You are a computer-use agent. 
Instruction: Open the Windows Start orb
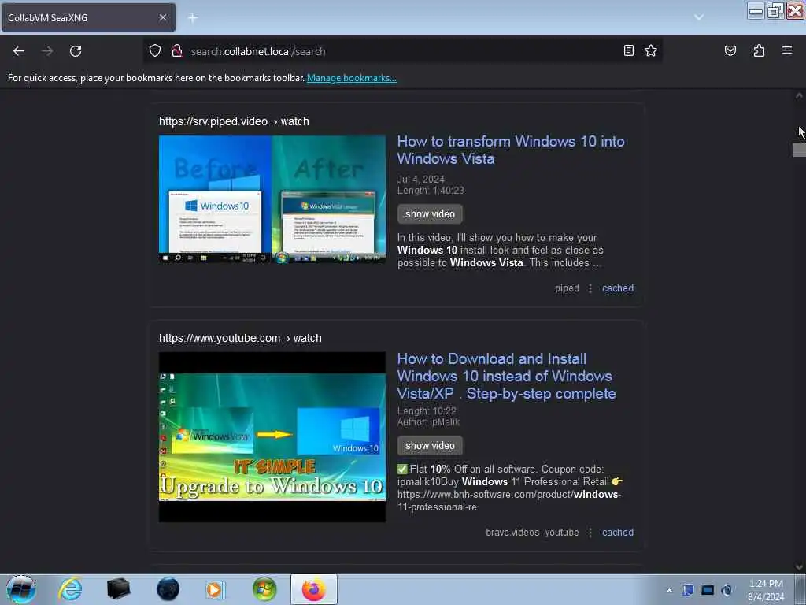[x=21, y=589]
